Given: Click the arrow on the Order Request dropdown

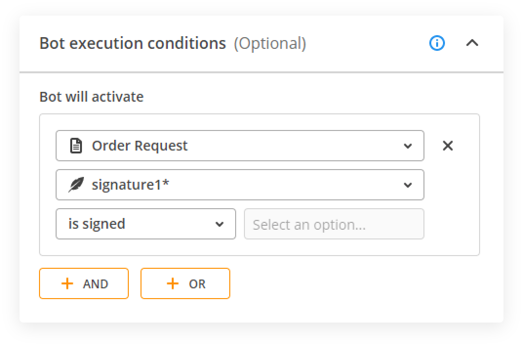Looking at the screenshot, I should (x=408, y=146).
